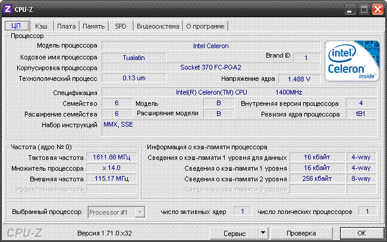This screenshot has width=387, height=242.
Task: Click the x 14.0 multiplier value
Action: [112, 168]
